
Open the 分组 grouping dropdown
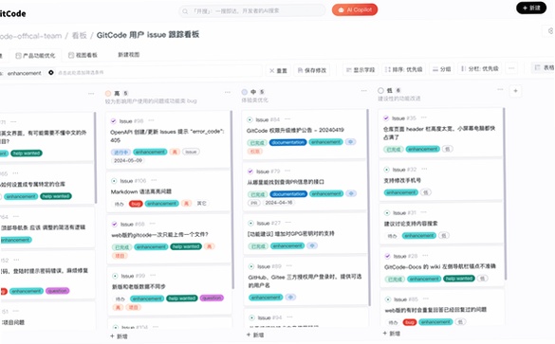click(x=442, y=69)
